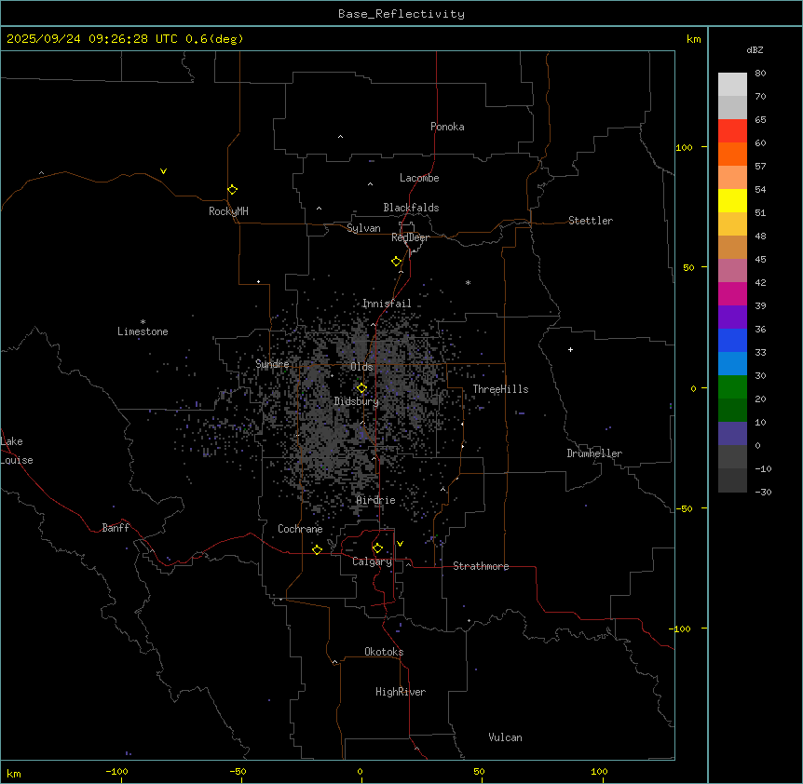
Task: Select the bright yellow dBZ legend swatch
Action: click(732, 200)
